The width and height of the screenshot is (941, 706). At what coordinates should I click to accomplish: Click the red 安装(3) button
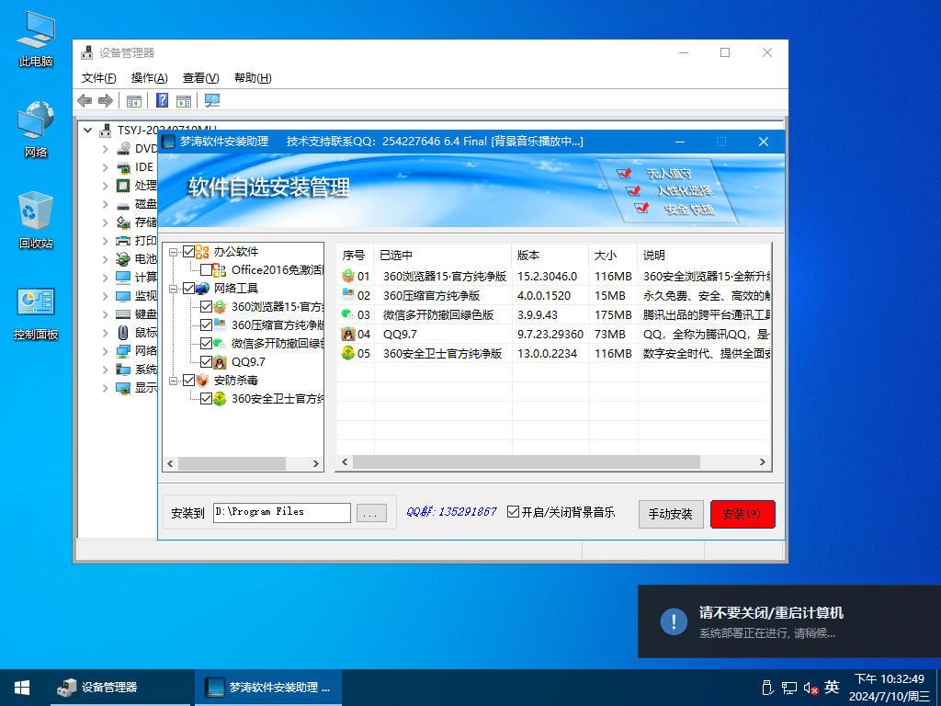(743, 513)
